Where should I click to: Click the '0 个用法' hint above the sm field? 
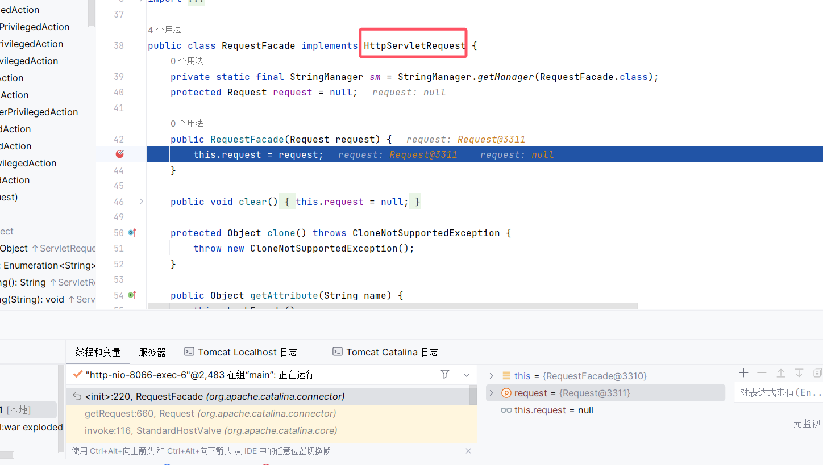tap(186, 61)
